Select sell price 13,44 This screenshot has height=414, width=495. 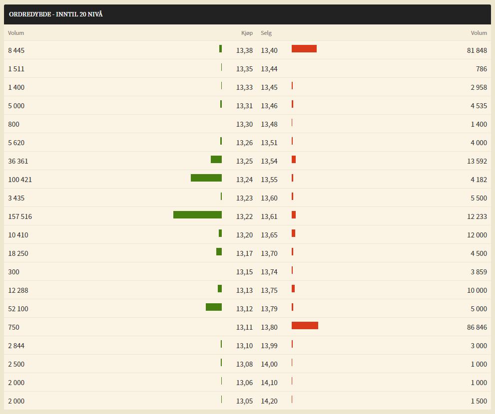point(269,69)
